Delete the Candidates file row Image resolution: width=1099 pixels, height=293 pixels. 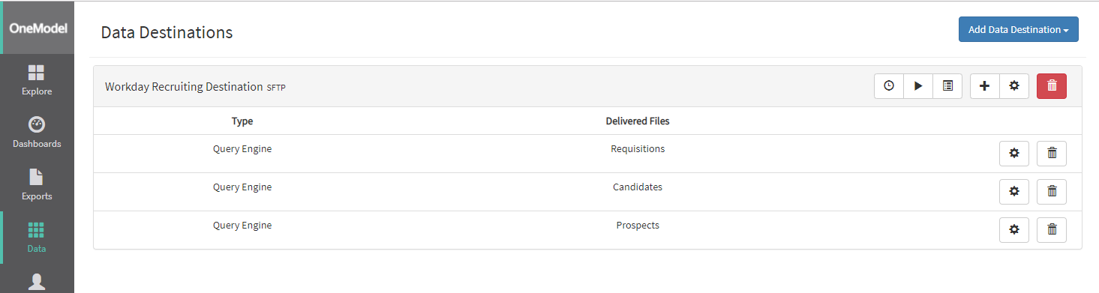[1052, 191]
